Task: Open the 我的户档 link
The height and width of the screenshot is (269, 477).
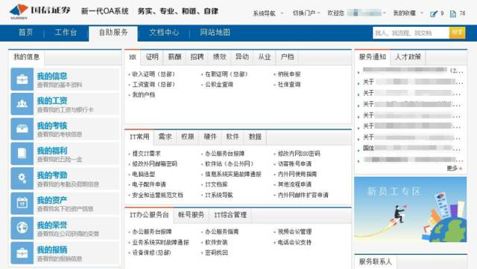Action: tap(144, 95)
